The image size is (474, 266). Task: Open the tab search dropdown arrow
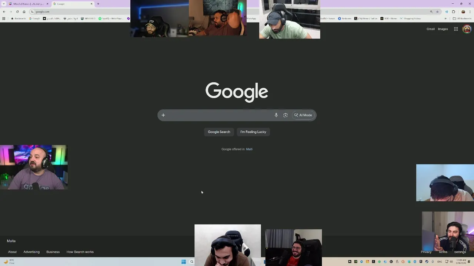tap(4, 4)
